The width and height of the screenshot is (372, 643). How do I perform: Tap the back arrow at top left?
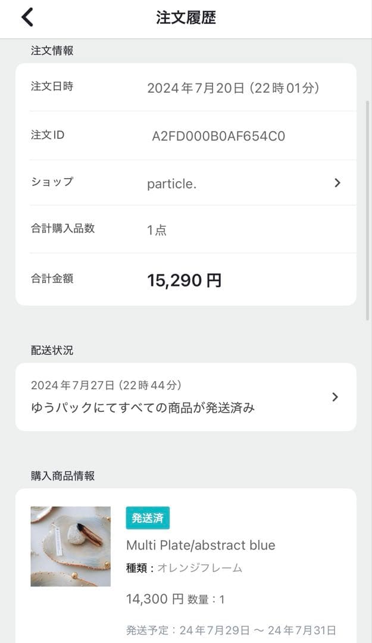pyautogui.click(x=27, y=17)
